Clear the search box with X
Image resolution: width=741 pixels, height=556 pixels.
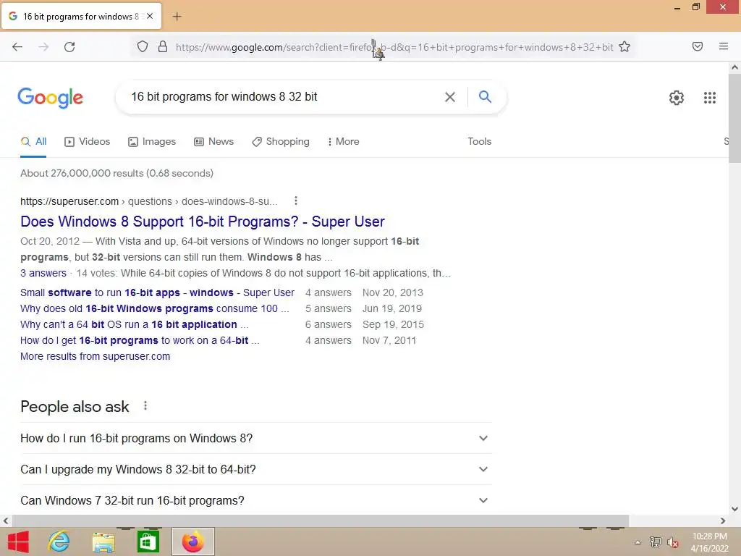[450, 97]
